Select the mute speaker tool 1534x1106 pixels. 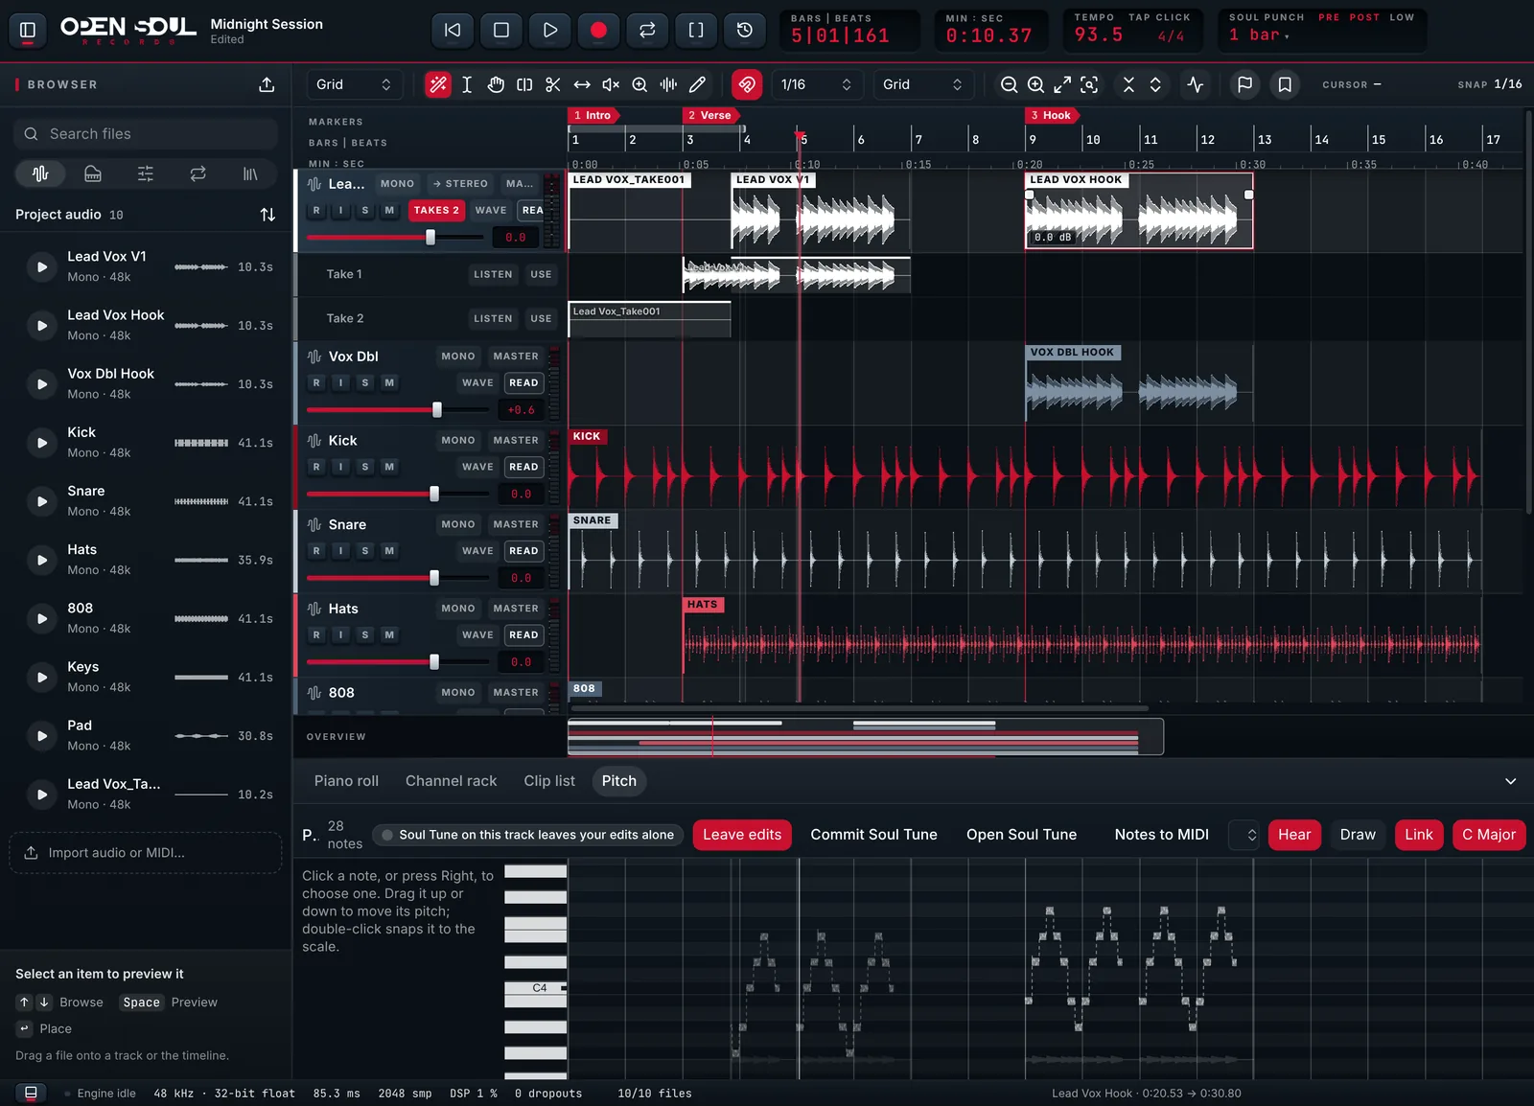611,84
